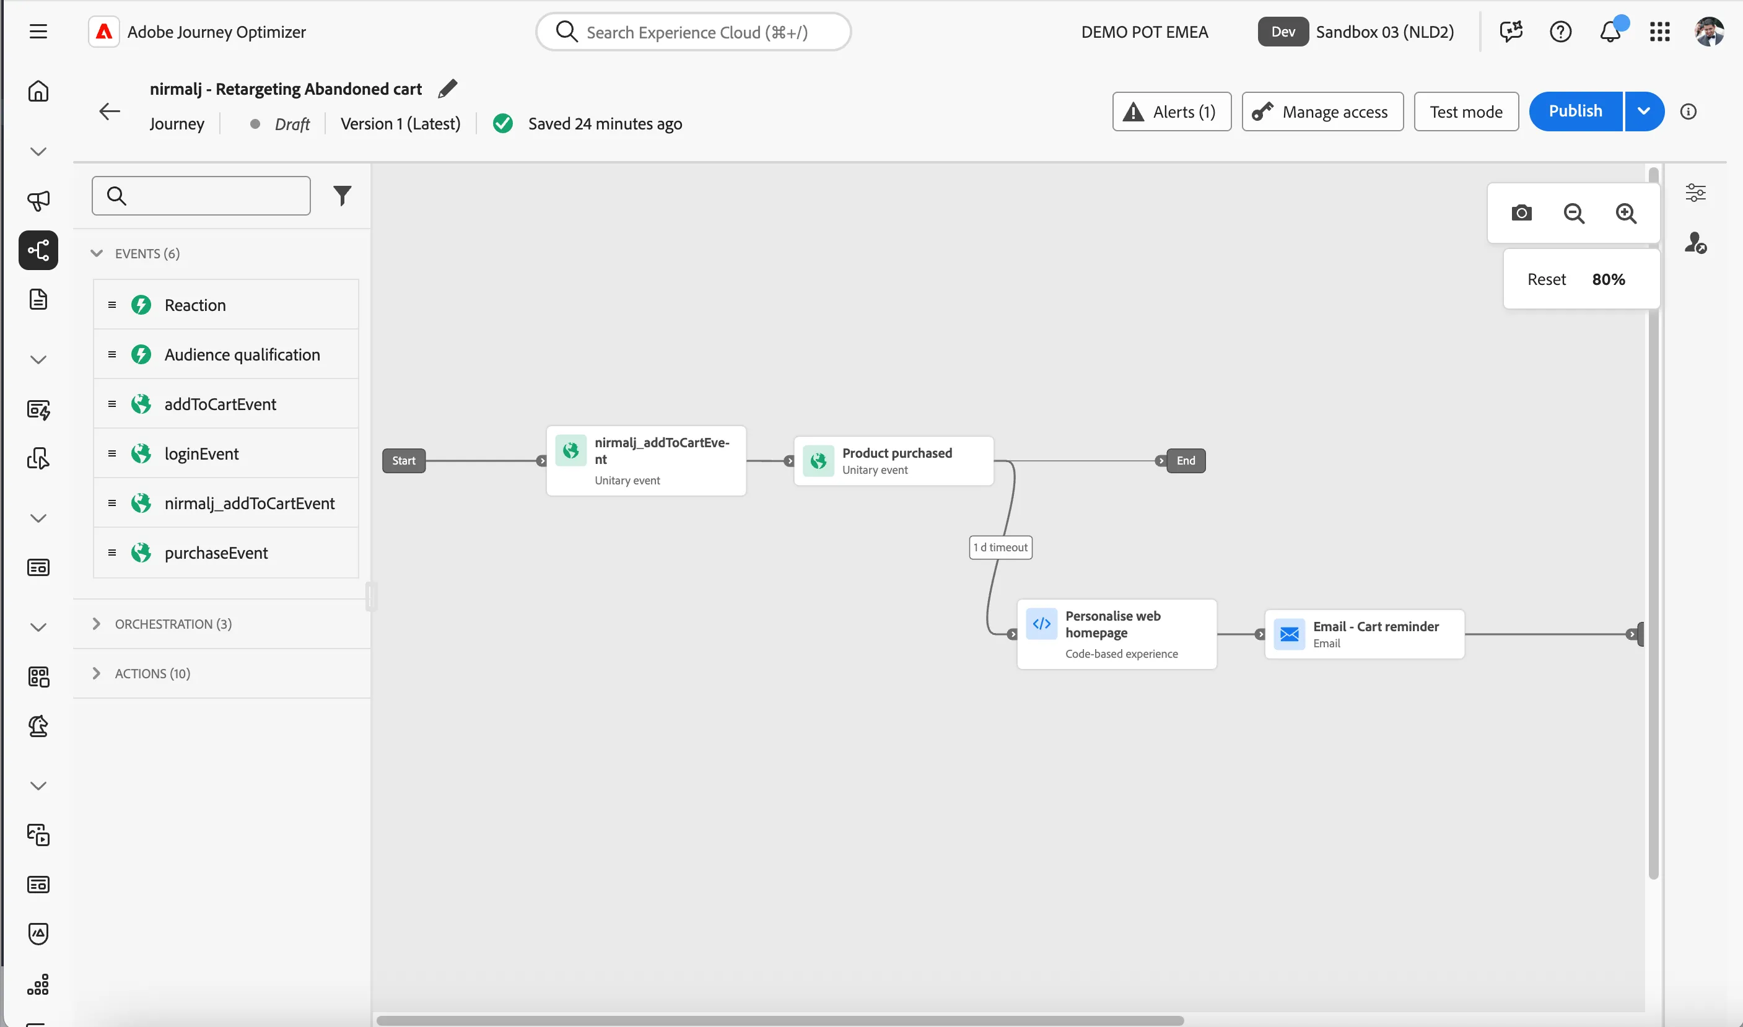Open the Help question mark icon

point(1560,32)
